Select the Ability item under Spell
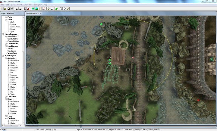The height and width of the screenshot is (131, 217). [x=12, y=22]
